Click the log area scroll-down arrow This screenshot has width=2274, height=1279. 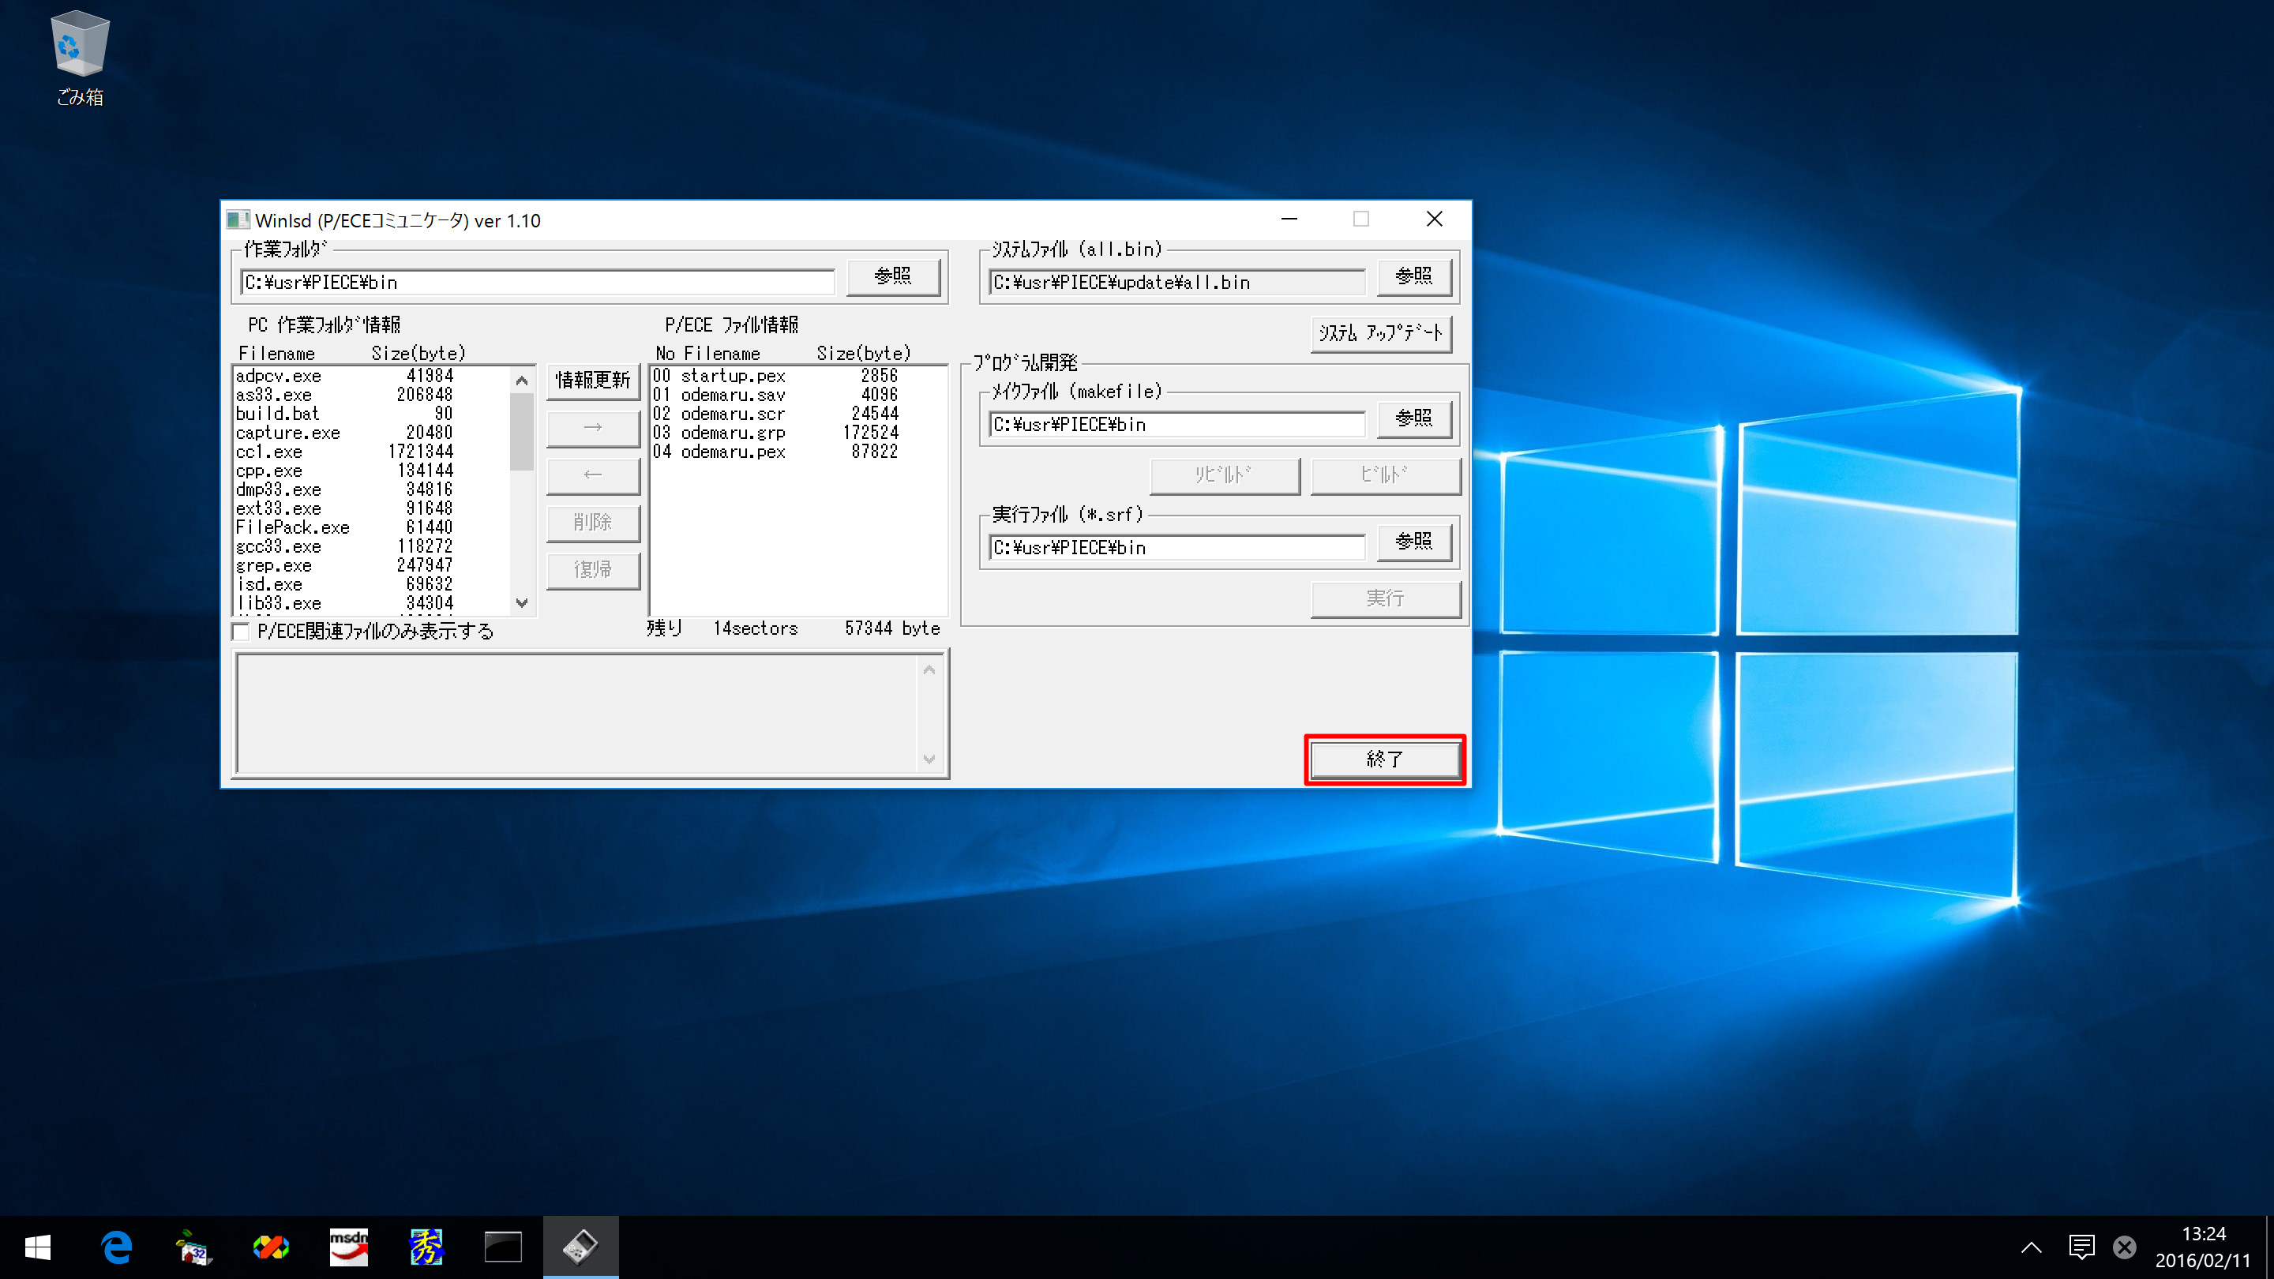[929, 759]
